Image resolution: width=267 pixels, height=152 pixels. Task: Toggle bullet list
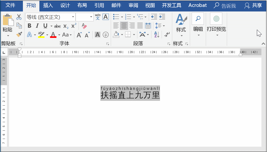(x=116, y=17)
